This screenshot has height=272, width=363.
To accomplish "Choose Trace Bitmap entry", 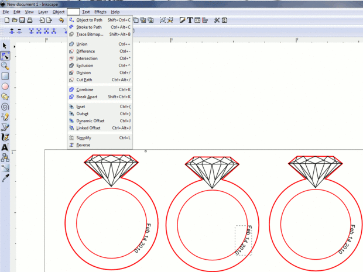I will (100, 35).
